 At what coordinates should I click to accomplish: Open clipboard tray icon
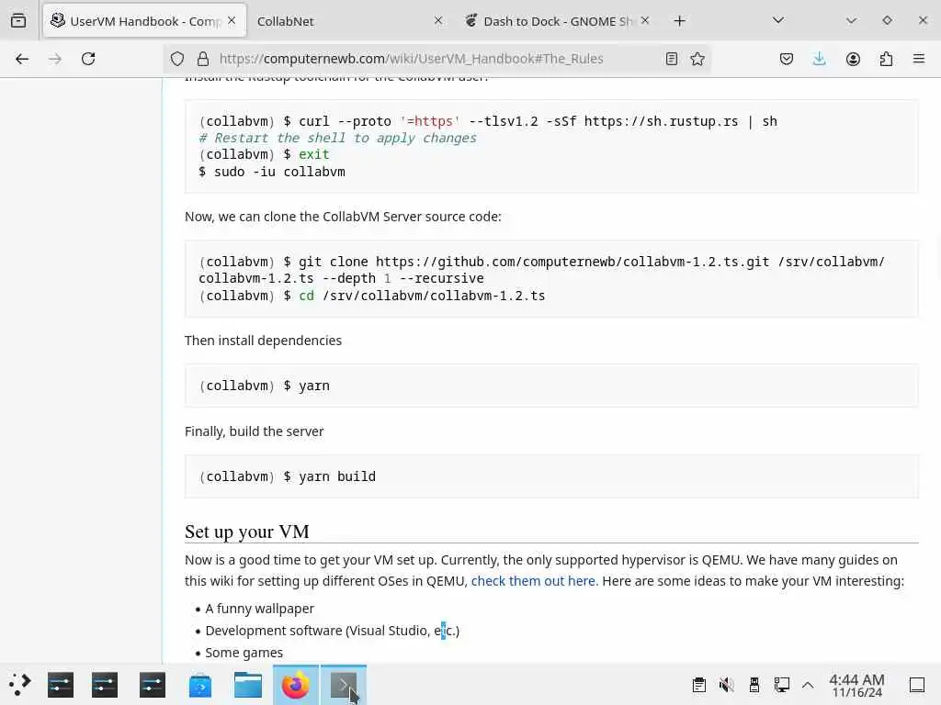[698, 685]
